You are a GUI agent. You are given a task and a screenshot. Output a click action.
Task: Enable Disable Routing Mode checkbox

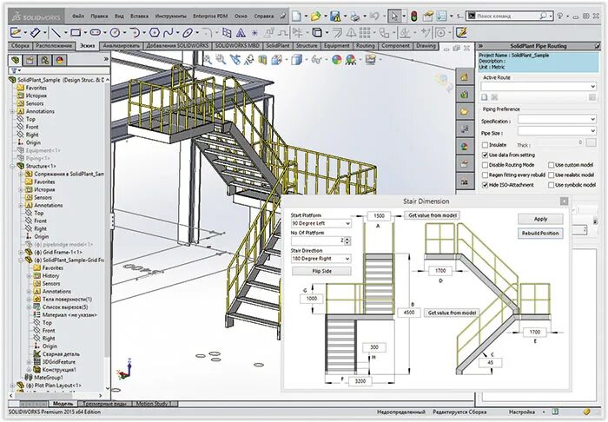(x=485, y=165)
